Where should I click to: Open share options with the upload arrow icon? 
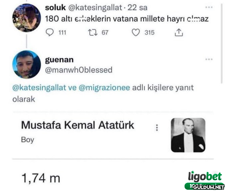[179, 32]
